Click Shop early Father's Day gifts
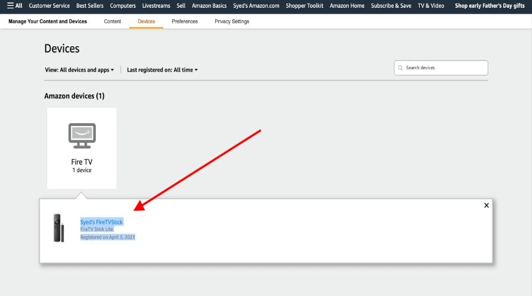This screenshot has height=296, width=532. (489, 6)
